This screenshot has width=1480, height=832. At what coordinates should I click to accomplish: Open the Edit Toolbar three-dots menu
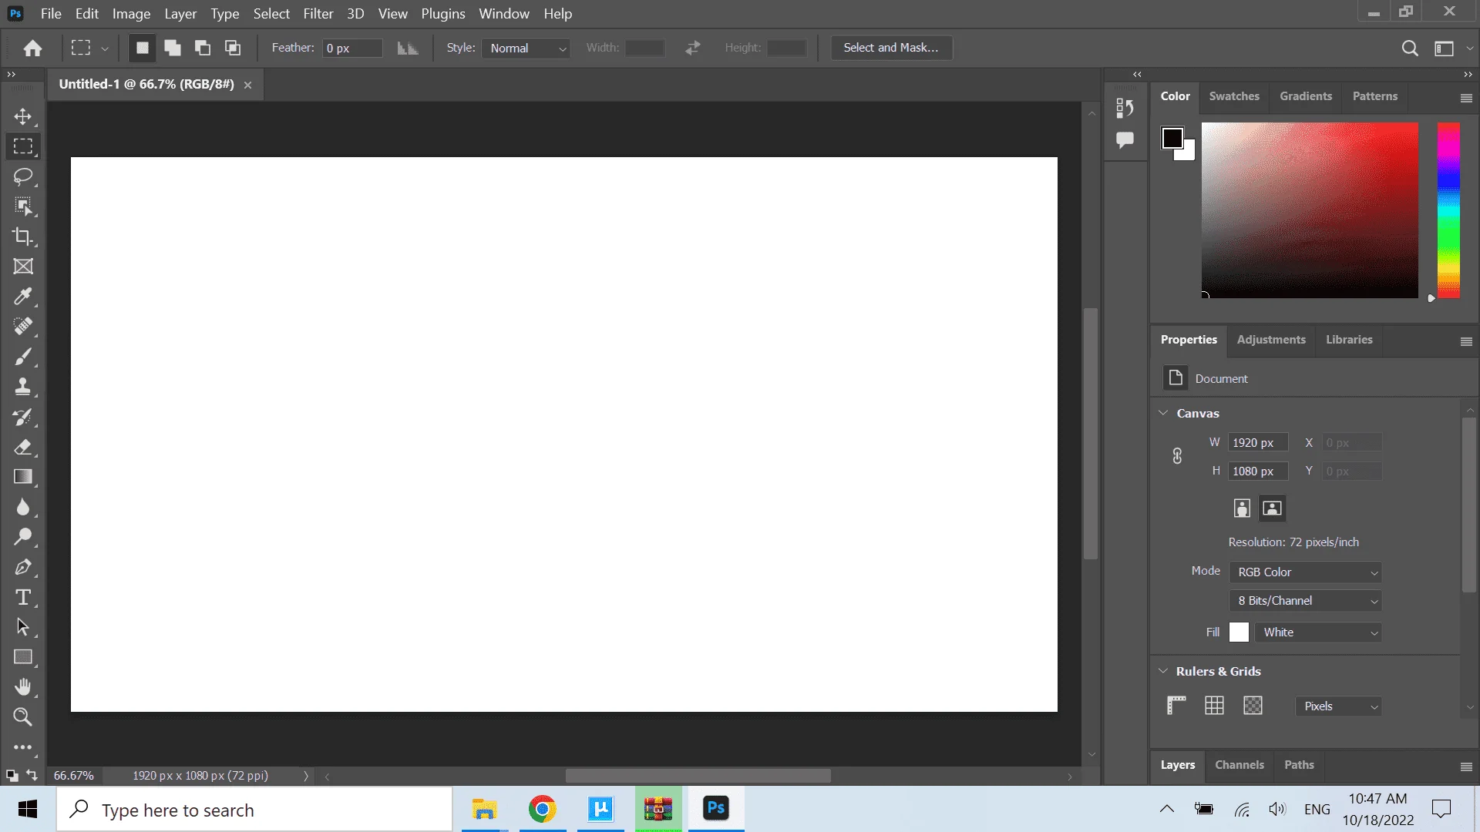tap(23, 747)
